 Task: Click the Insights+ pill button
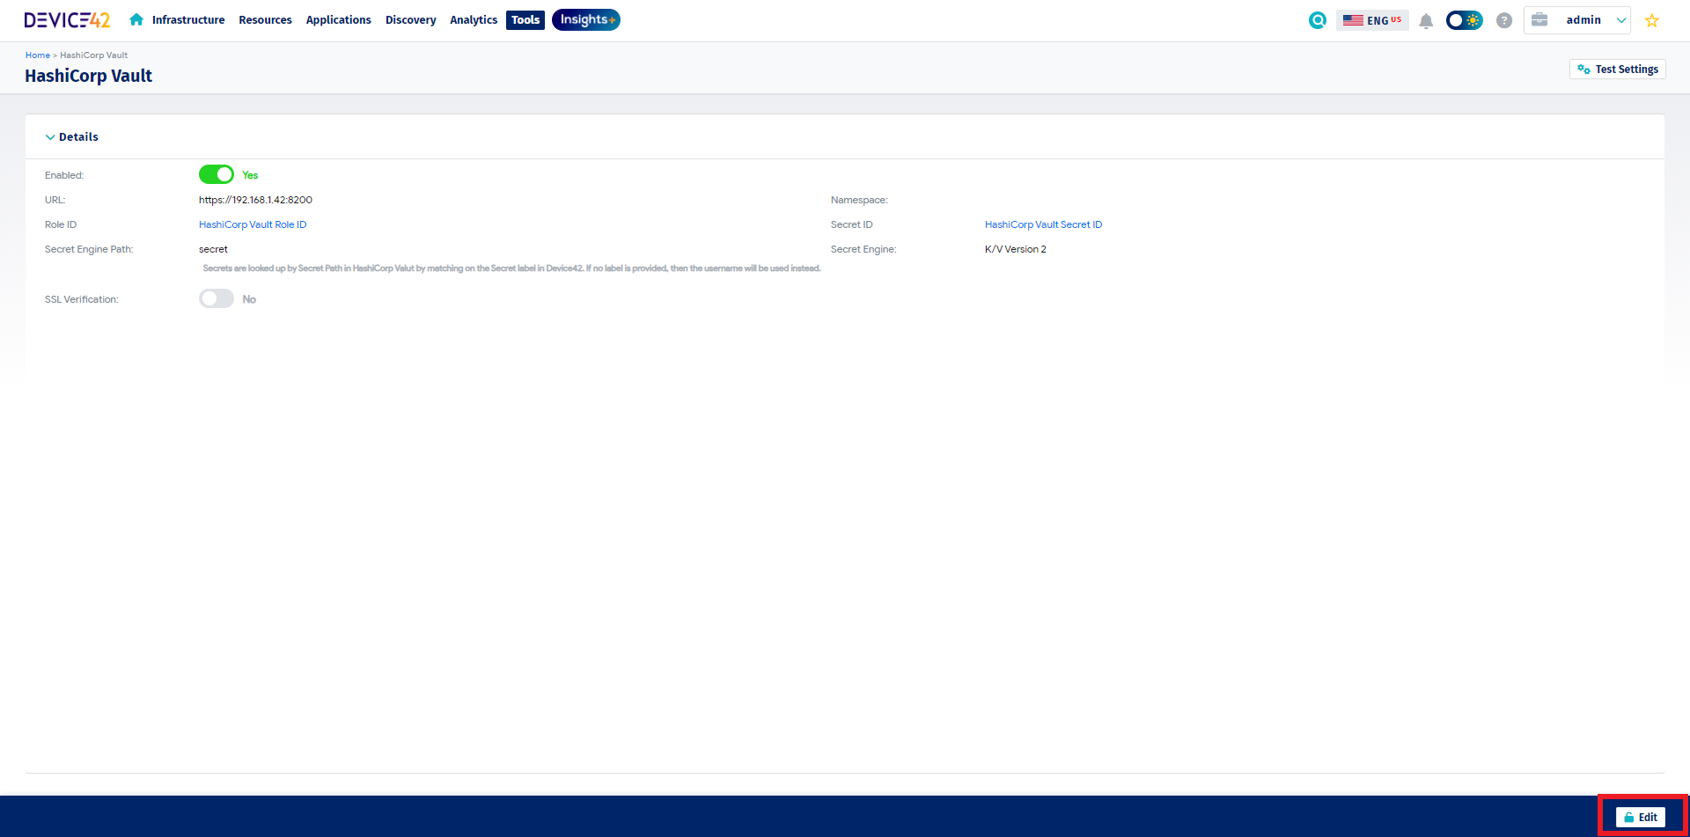point(586,20)
